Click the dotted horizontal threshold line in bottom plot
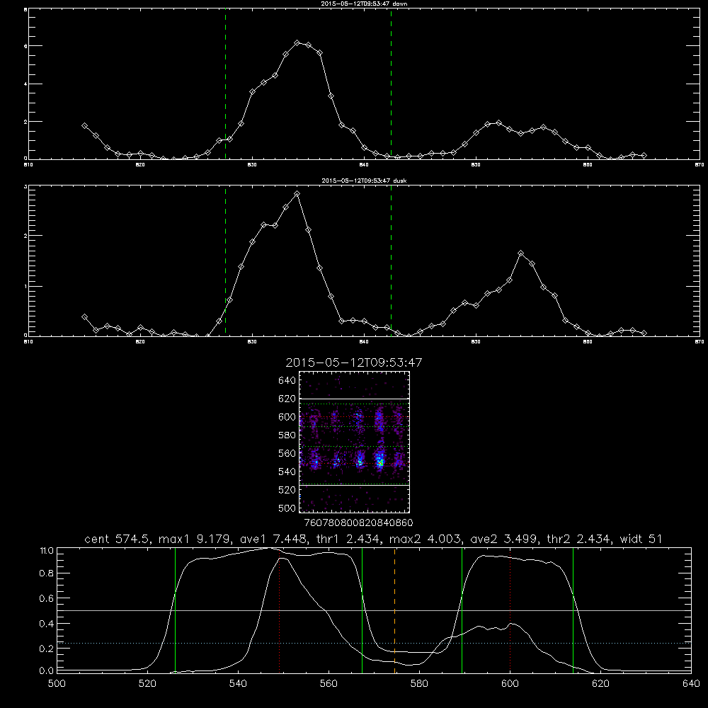Screen dimensions: 708x708 coord(374,643)
